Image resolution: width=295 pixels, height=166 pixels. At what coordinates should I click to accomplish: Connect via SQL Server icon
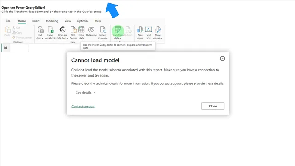point(73,30)
